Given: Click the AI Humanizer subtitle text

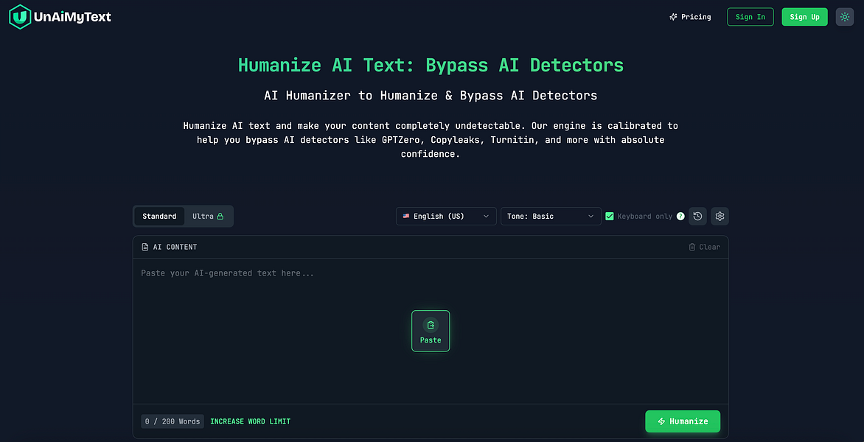Looking at the screenshot, I should [431, 95].
